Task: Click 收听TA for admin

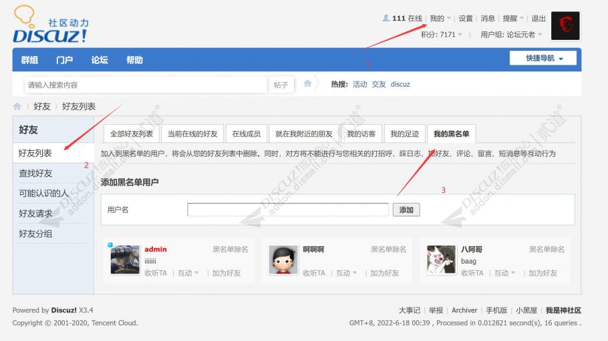Action: tap(156, 273)
